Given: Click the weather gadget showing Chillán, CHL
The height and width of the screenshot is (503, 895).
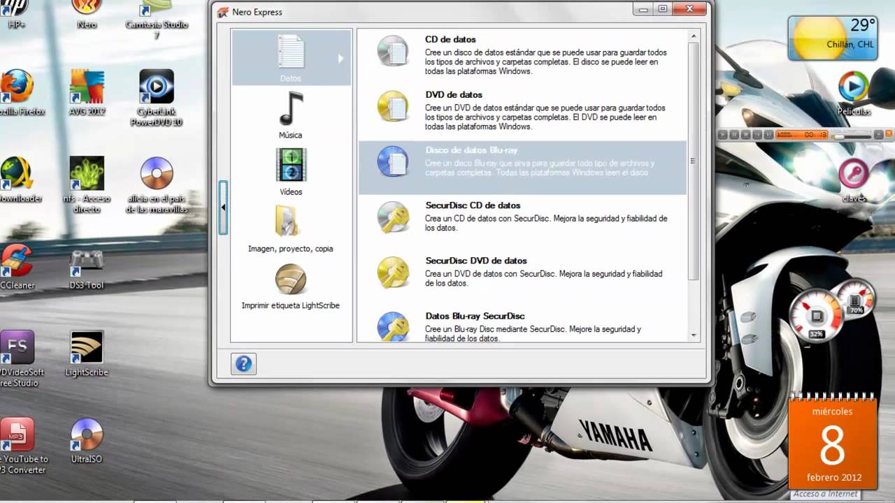Looking at the screenshot, I should click(x=832, y=38).
